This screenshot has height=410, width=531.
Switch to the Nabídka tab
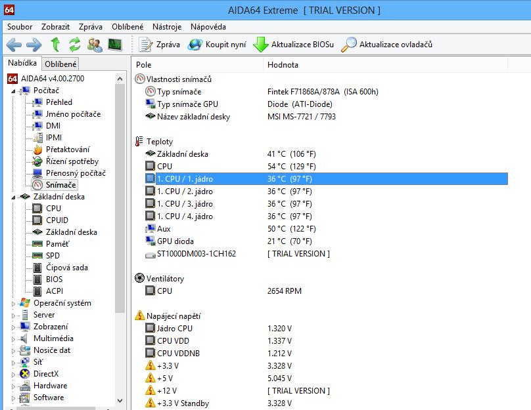[x=22, y=63]
